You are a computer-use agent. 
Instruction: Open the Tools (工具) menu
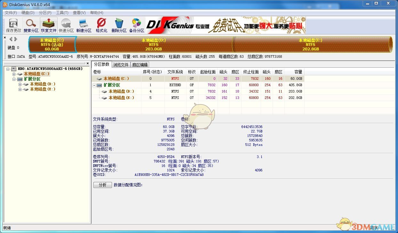coord(62,13)
